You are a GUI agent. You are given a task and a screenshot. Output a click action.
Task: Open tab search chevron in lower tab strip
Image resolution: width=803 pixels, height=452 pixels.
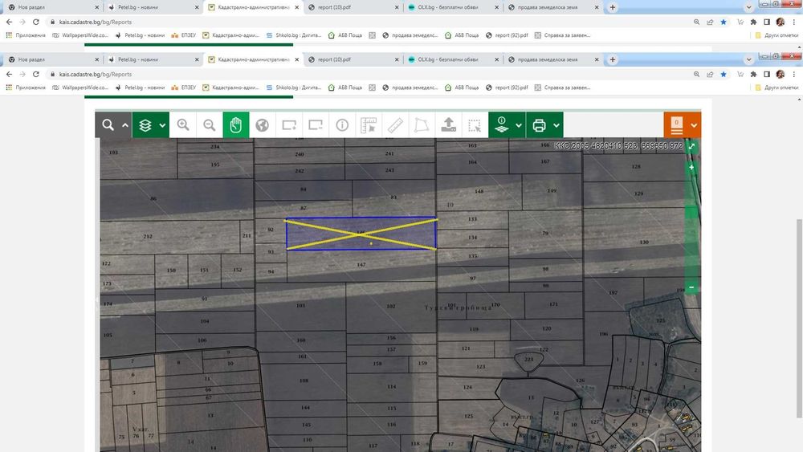click(748, 59)
